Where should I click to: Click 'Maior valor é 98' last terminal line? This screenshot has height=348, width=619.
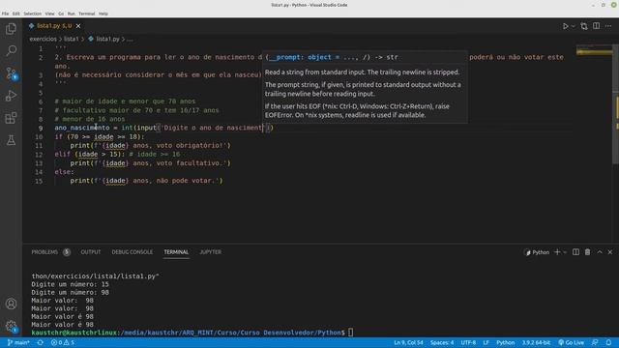(x=62, y=325)
